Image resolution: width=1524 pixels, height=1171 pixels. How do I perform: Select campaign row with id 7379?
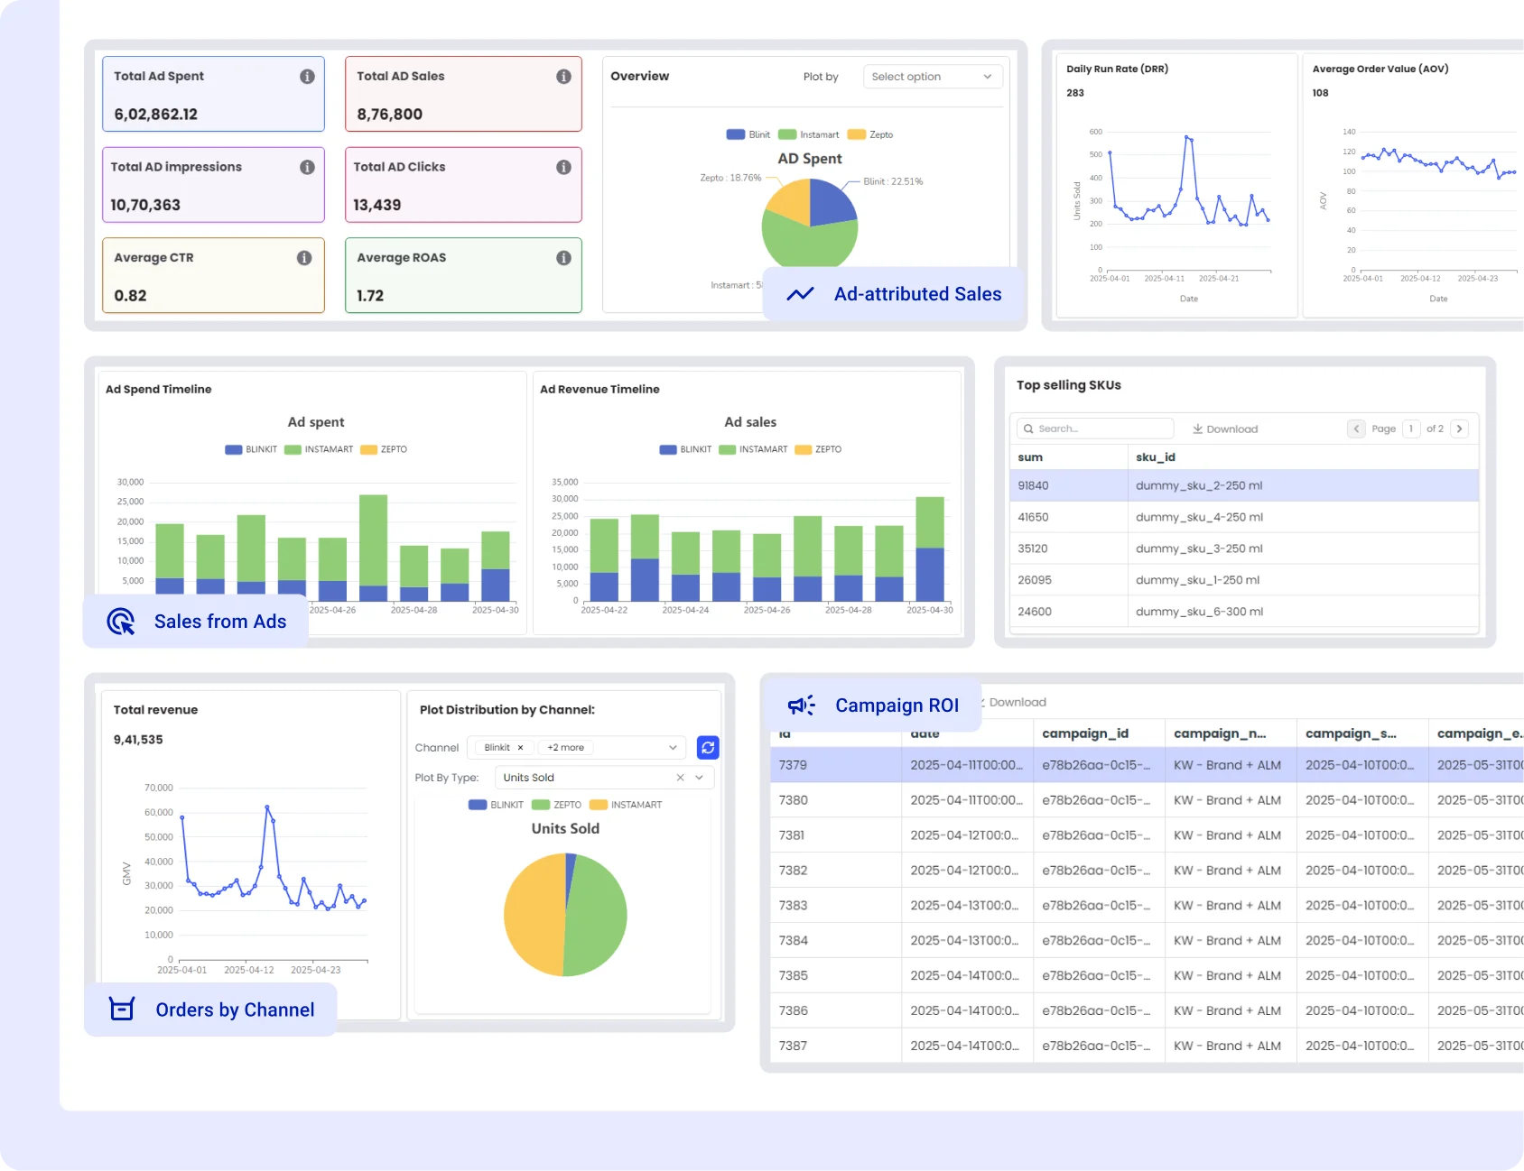1147,765
